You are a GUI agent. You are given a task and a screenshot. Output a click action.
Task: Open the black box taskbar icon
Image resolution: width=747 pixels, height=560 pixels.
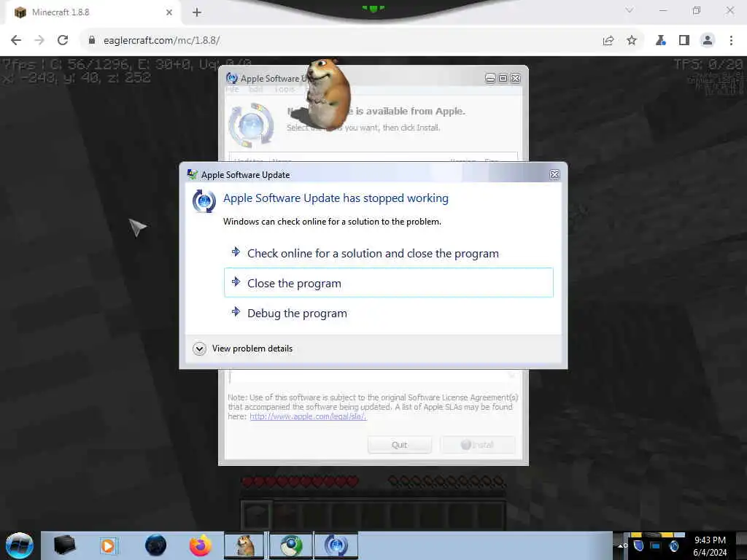(64, 545)
